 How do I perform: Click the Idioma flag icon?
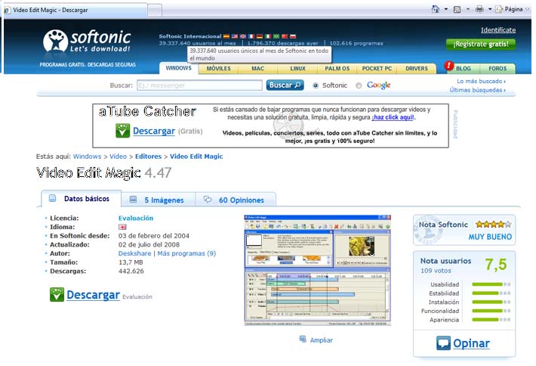pyautogui.click(x=122, y=227)
